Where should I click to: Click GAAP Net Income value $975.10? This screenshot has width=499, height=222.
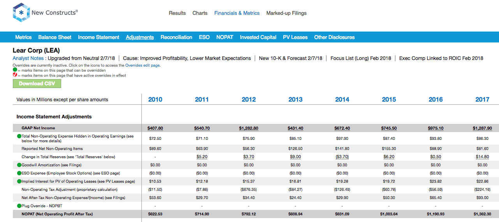pos(436,128)
